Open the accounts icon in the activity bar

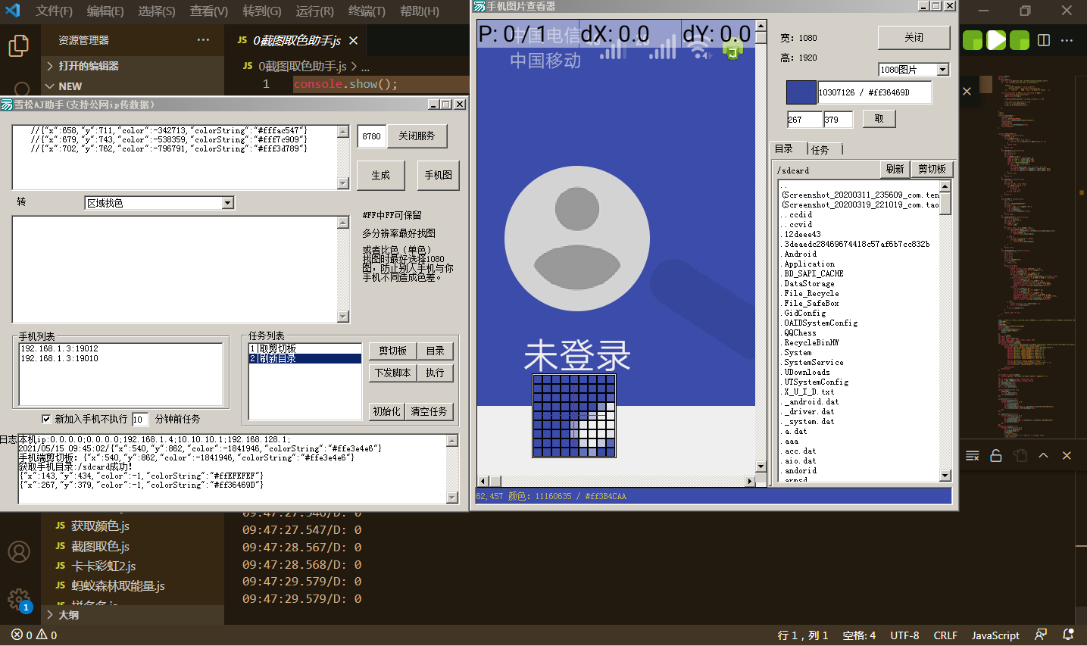coord(18,551)
